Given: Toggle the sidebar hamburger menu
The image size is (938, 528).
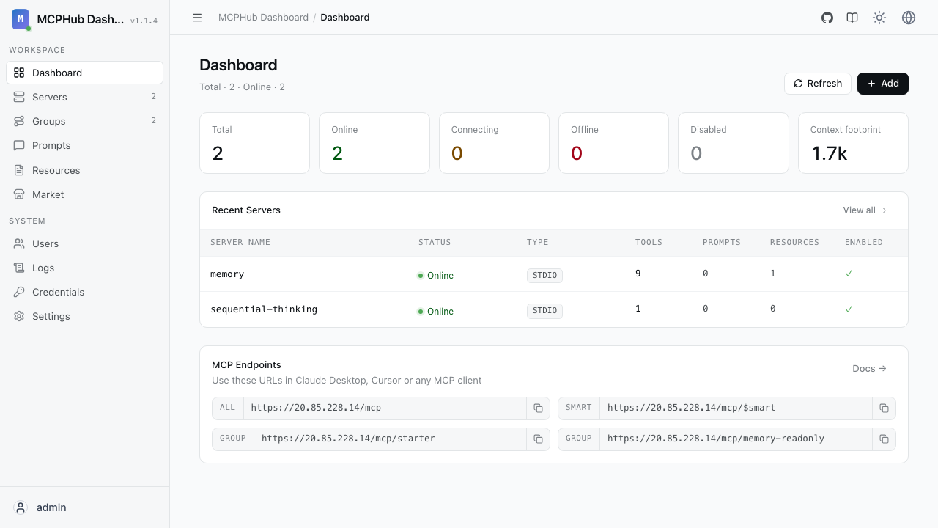Looking at the screenshot, I should [197, 18].
